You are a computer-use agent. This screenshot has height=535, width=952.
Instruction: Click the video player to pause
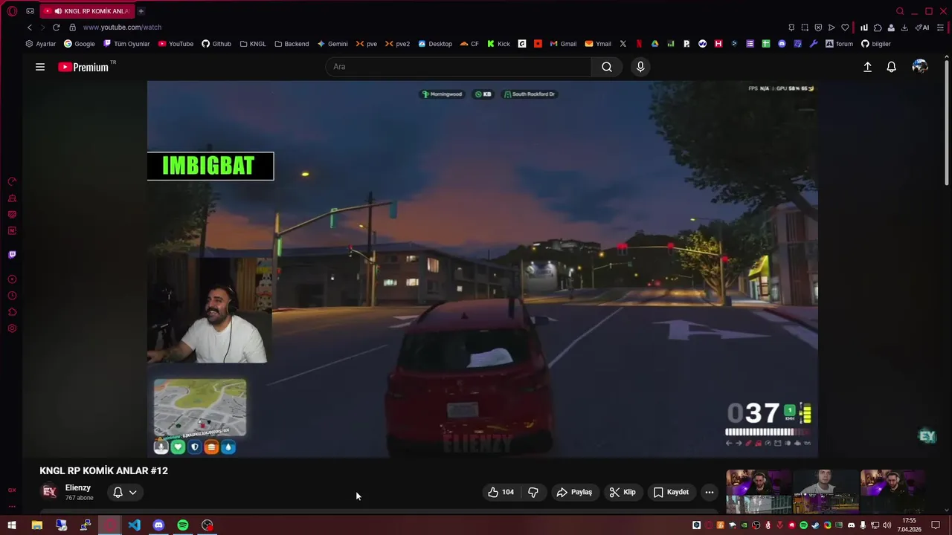click(x=482, y=269)
